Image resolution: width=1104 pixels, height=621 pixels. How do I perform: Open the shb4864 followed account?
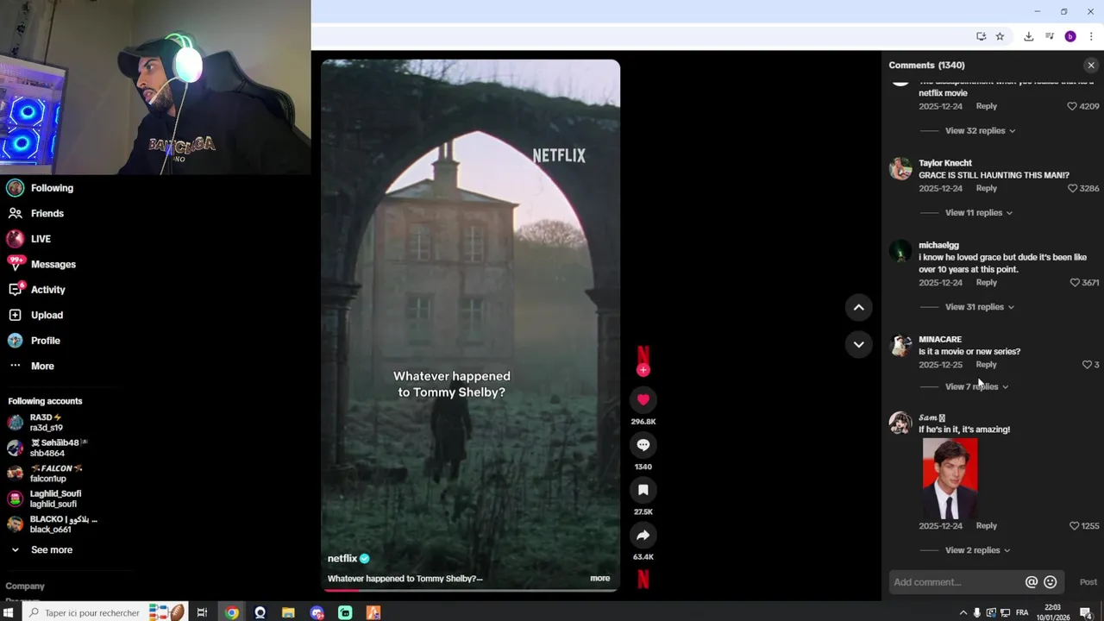[x=47, y=448]
